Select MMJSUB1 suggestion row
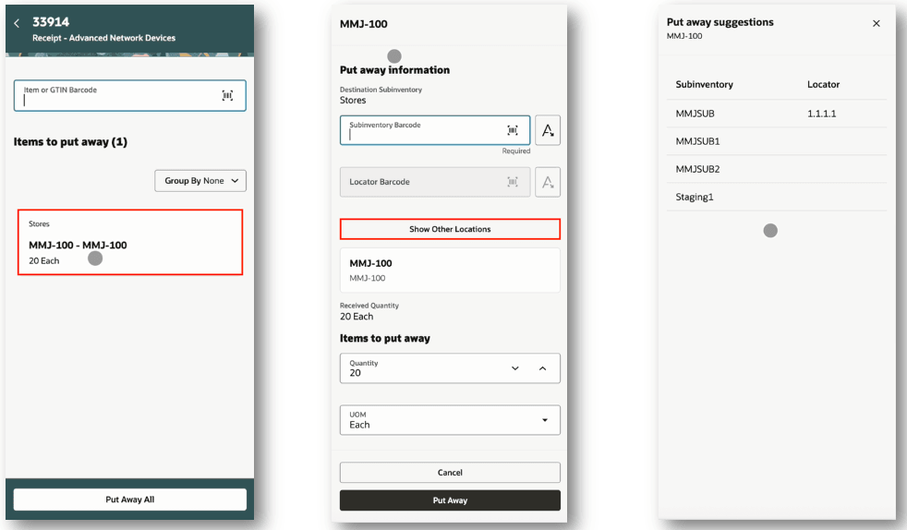 (x=776, y=141)
